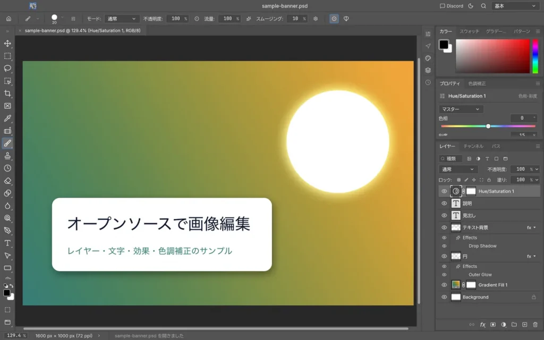Click the layer styles fx button

(482, 325)
